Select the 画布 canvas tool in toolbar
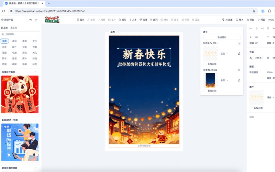 (175, 20)
